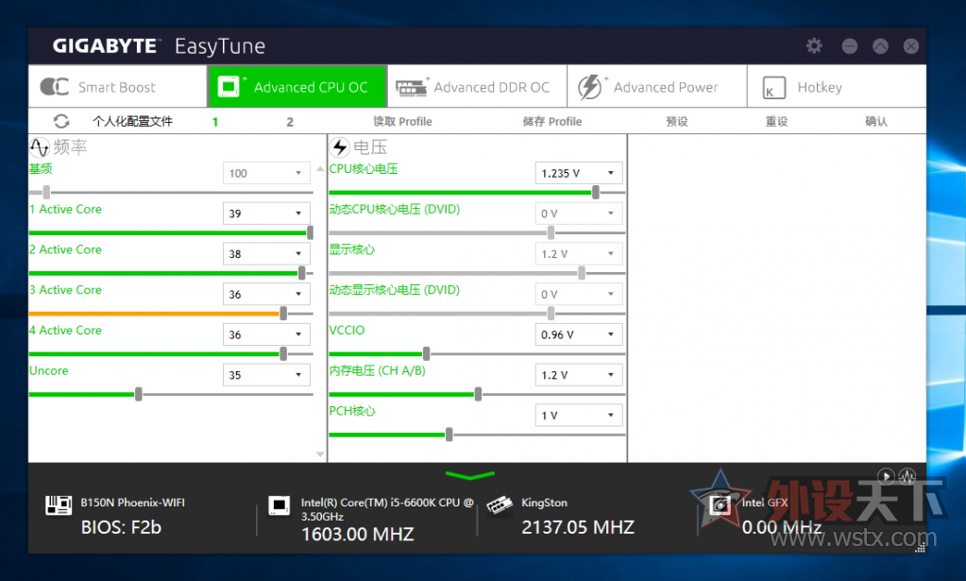966x581 pixels.
Task: Click the orange 3 Active Core slider handle
Action: click(x=283, y=314)
